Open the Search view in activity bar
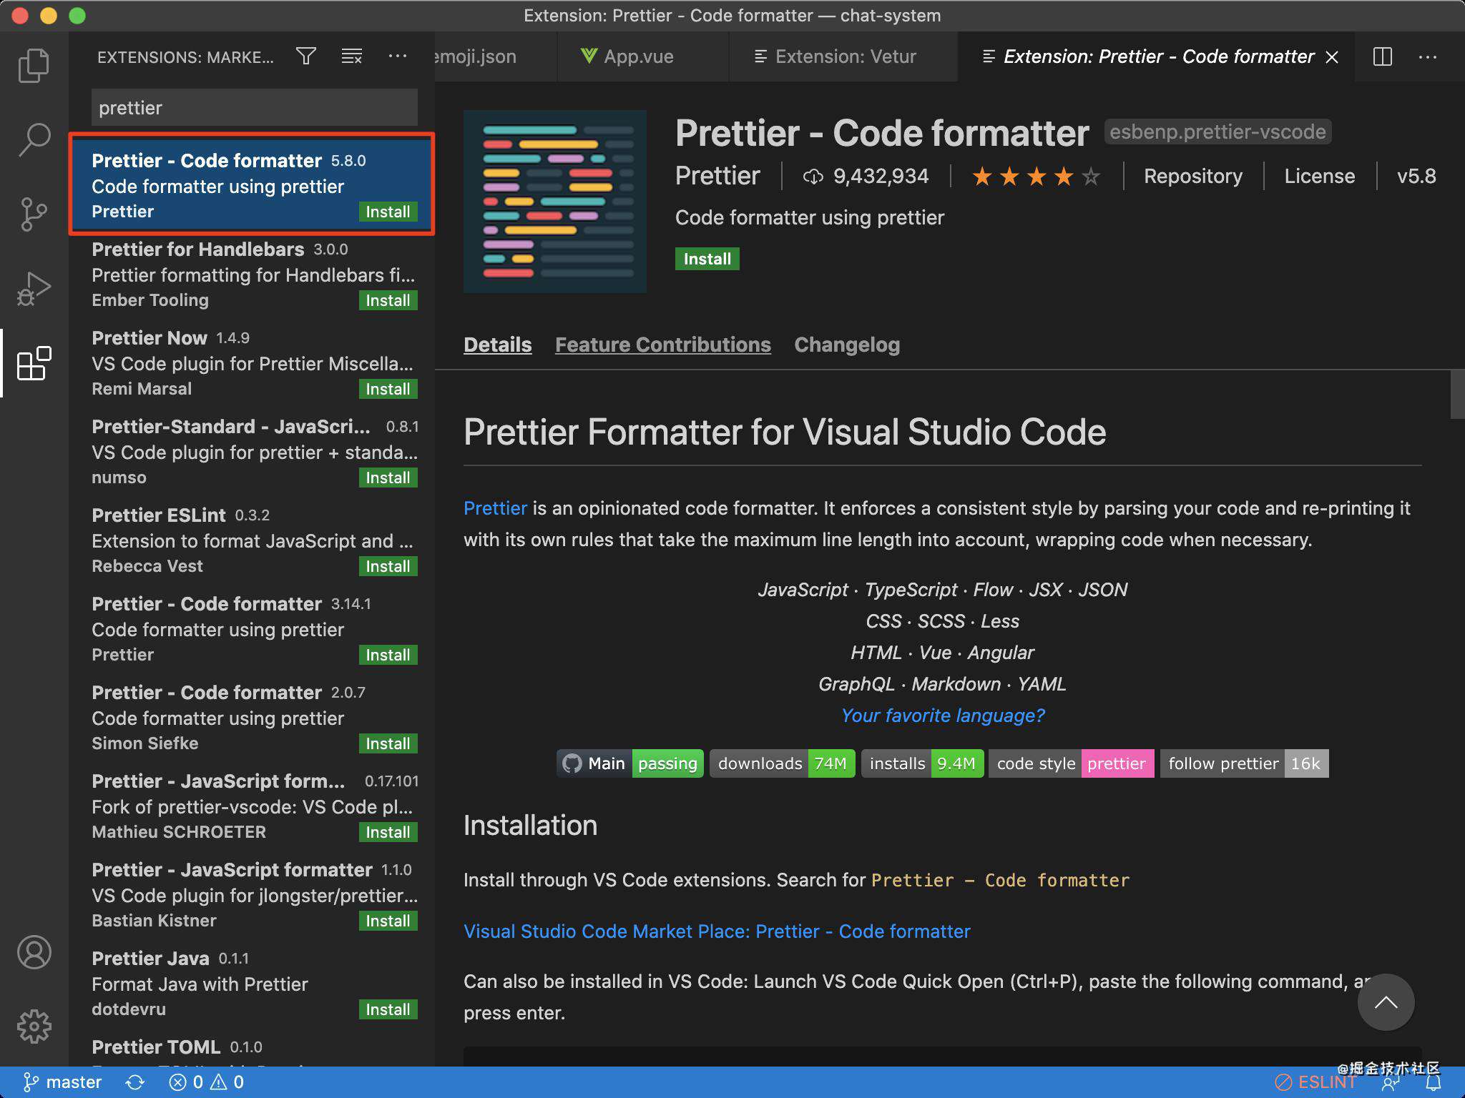The image size is (1465, 1098). point(34,139)
